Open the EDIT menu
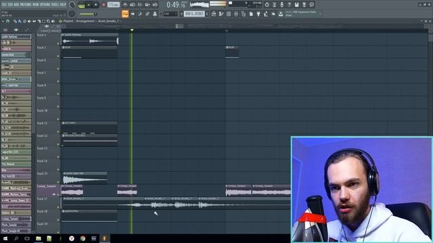 click(10, 5)
